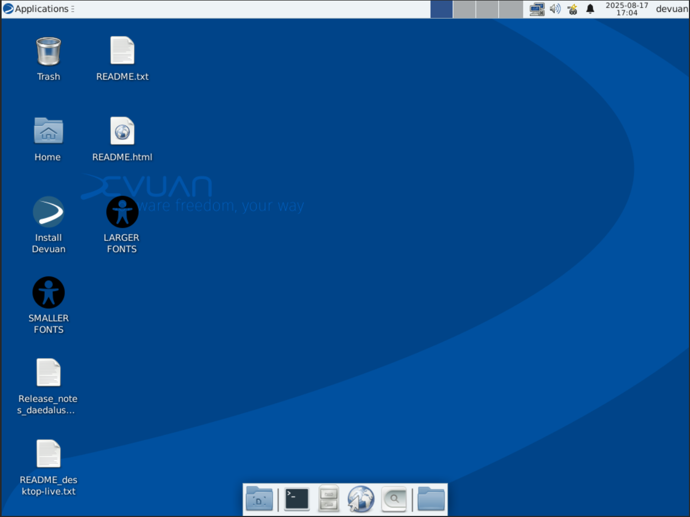The image size is (690, 517).
Task: Launch the web browser globe icon
Action: tap(361, 499)
